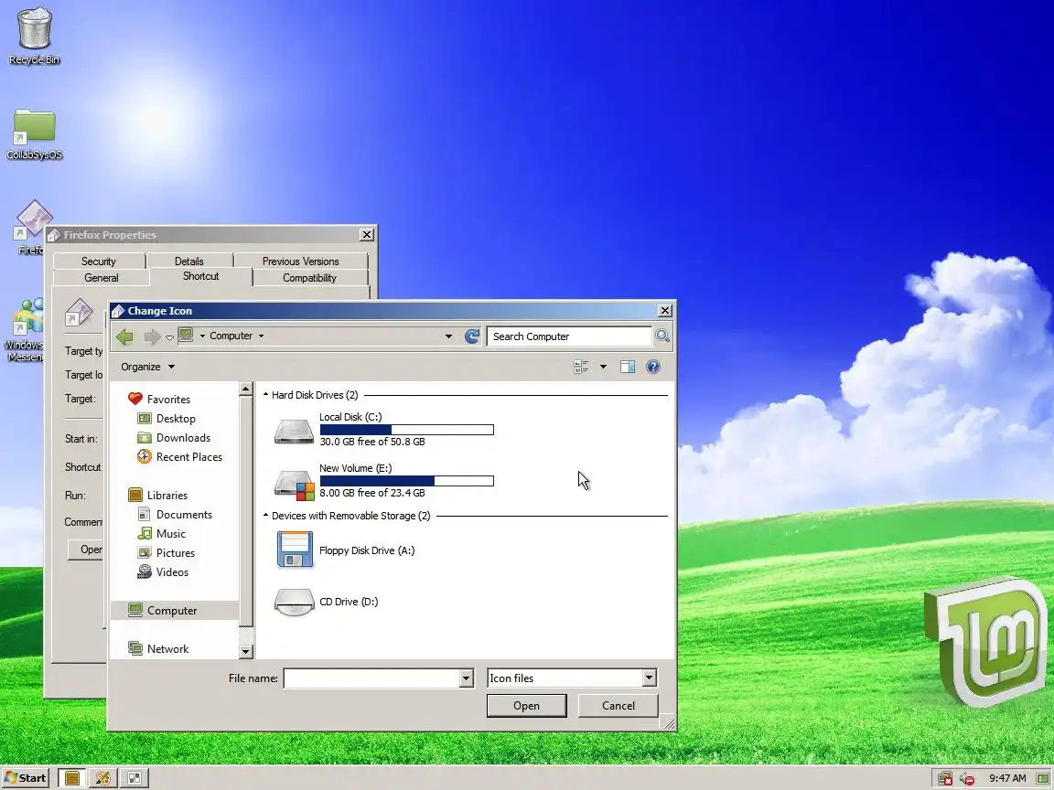1054x790 pixels.
Task: Collapse Devices with Removable Storage group
Action: click(x=265, y=516)
